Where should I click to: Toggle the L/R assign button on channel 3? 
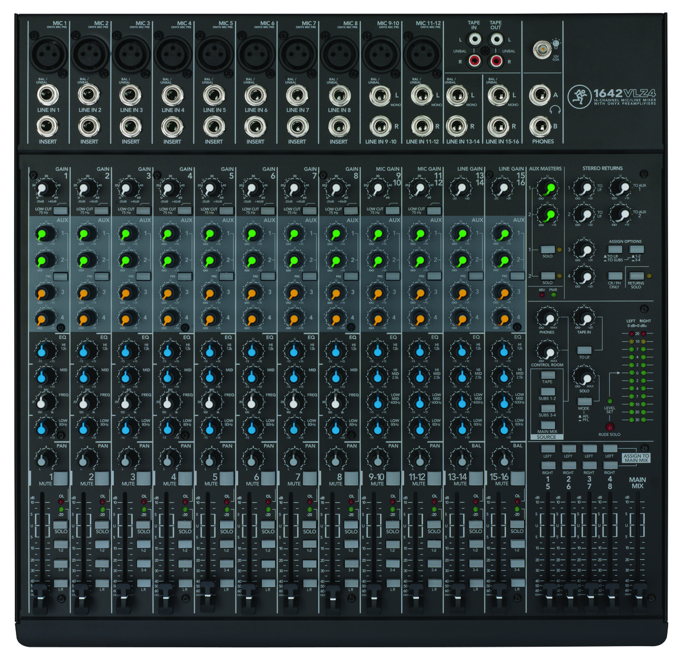coord(143,583)
